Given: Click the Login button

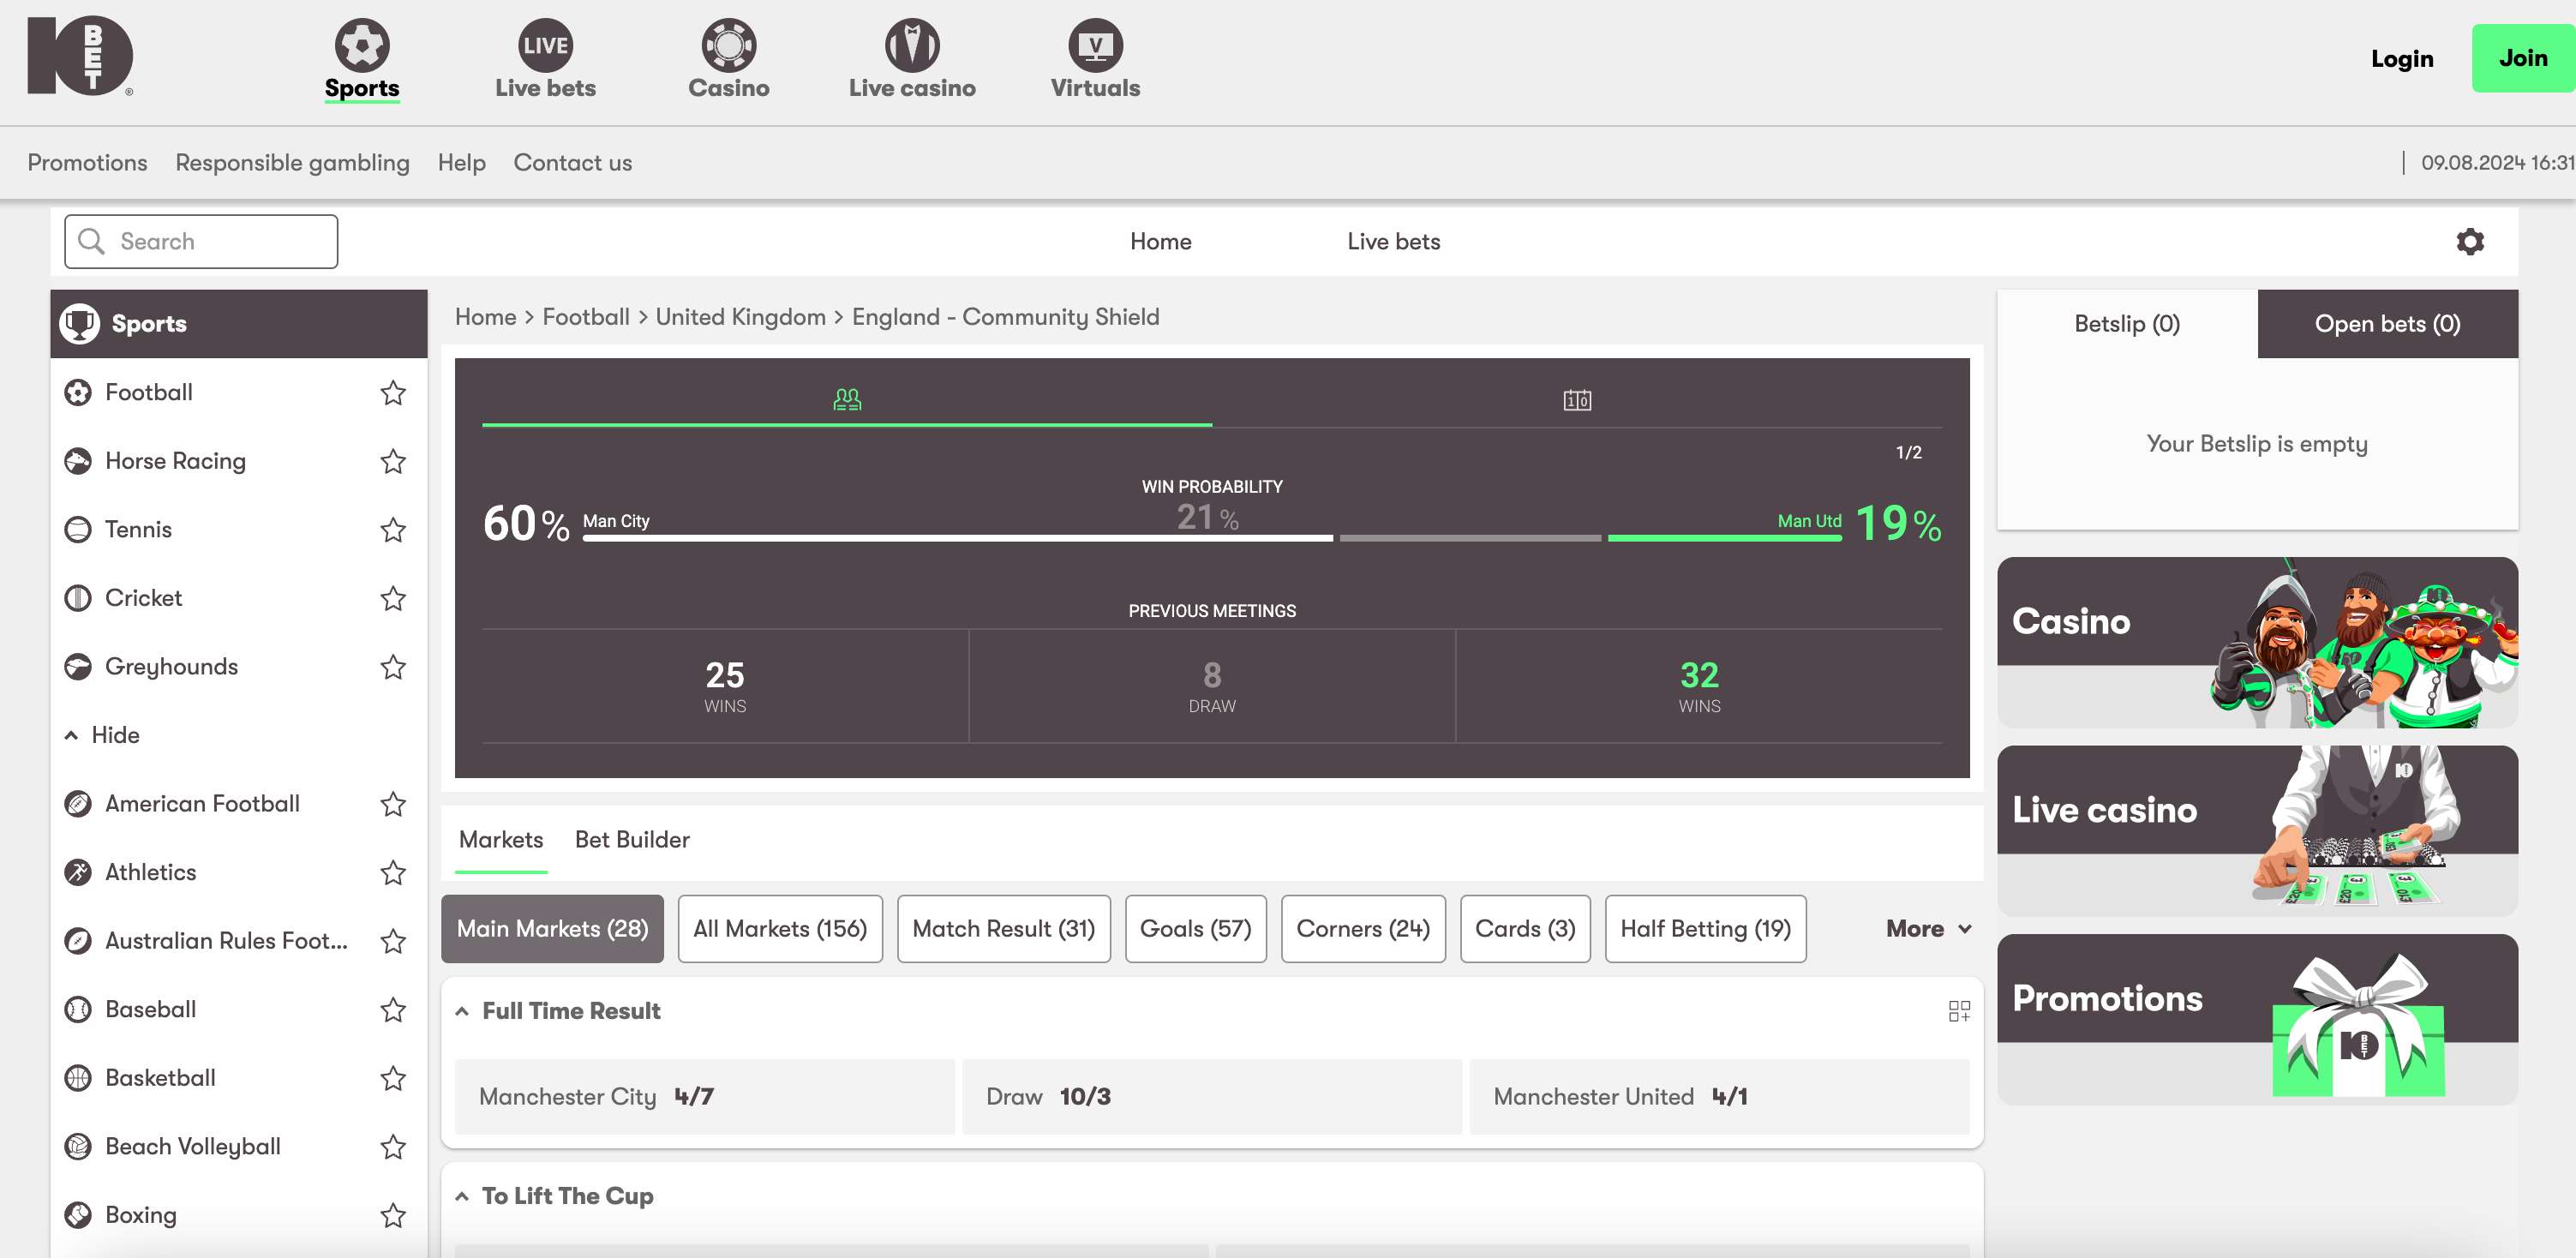Looking at the screenshot, I should 2402,58.
